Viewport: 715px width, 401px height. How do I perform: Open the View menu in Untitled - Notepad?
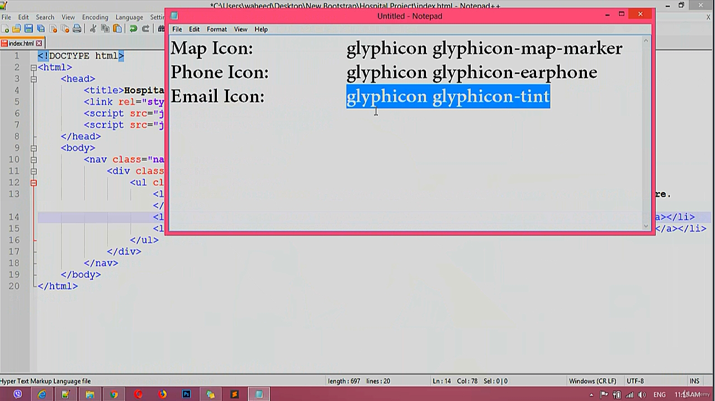pos(241,29)
